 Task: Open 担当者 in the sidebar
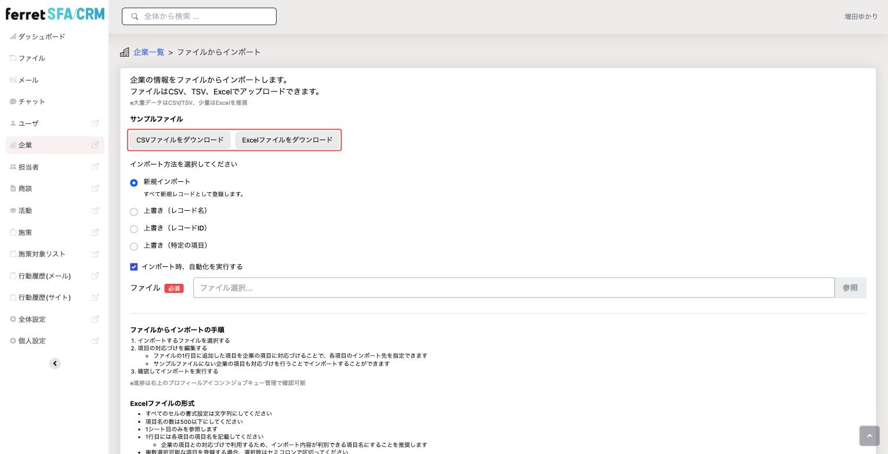coord(28,167)
